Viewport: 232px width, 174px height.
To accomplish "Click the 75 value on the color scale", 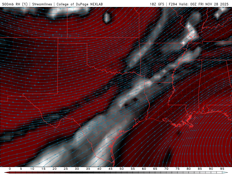I will [177, 169].
